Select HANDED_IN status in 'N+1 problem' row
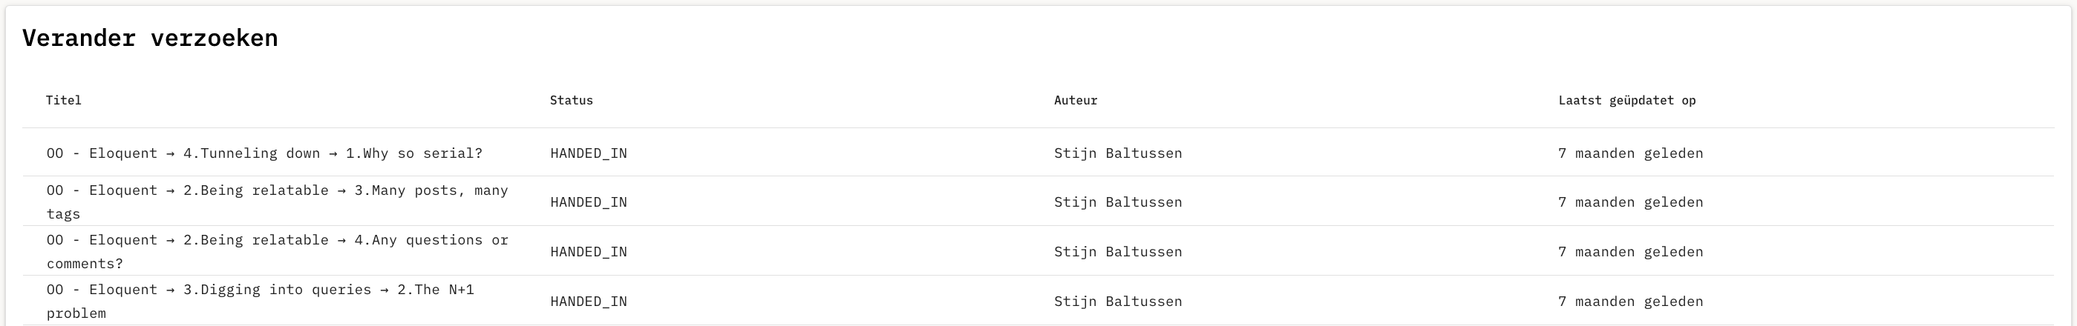Screen dimensions: 2077x326 (x=589, y=302)
